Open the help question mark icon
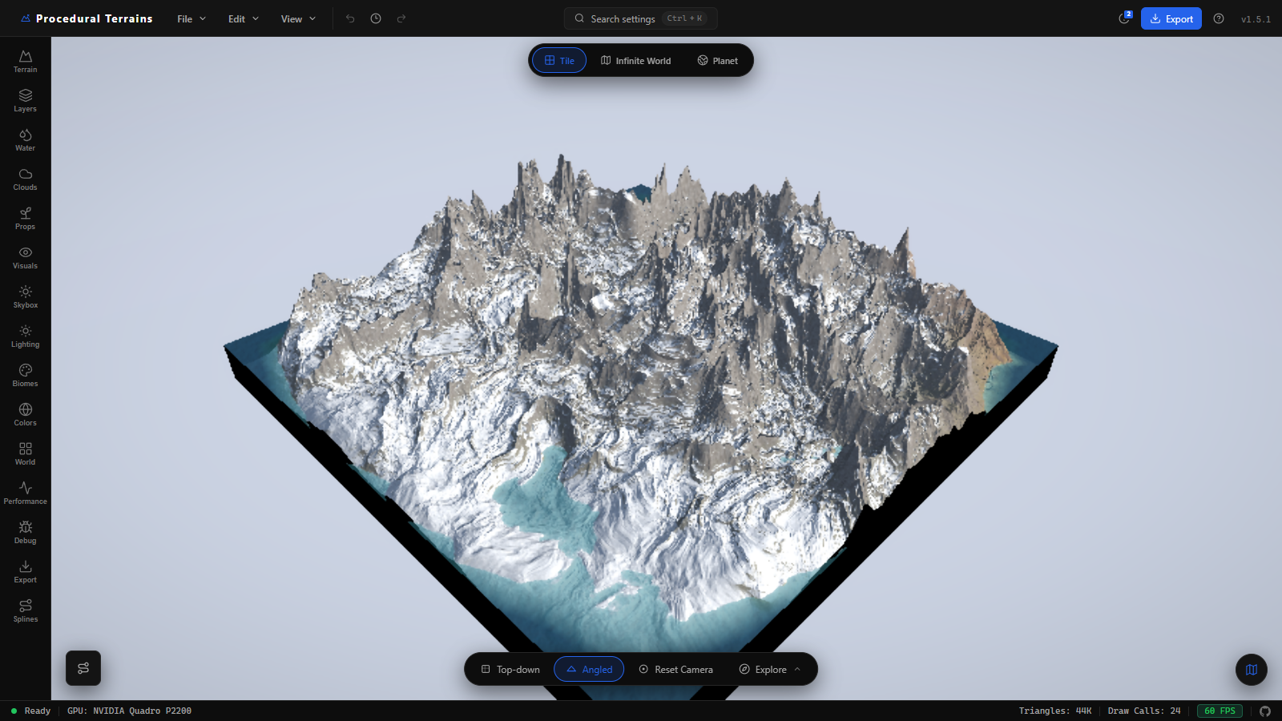 pos(1219,18)
